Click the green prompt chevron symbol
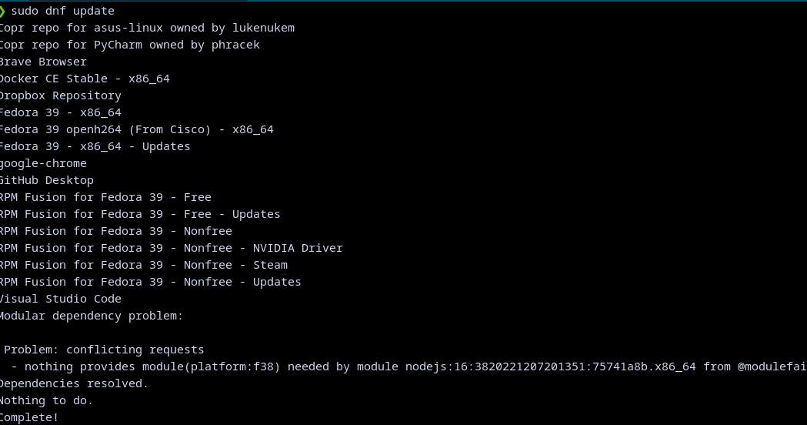Image resolution: width=807 pixels, height=425 pixels. pos(3,11)
